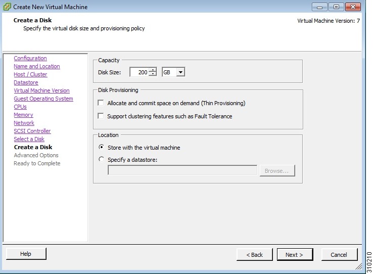
Task: Open the Configuration step link
Action: click(x=30, y=58)
